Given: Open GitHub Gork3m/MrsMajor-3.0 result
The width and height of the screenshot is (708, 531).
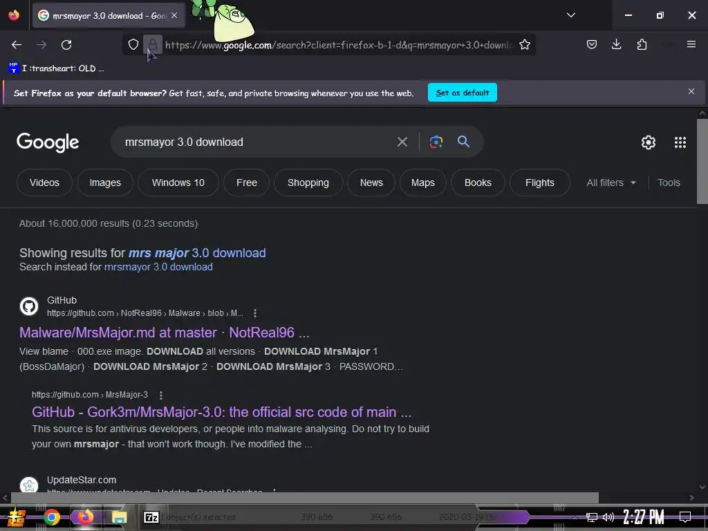Looking at the screenshot, I should click(x=222, y=412).
